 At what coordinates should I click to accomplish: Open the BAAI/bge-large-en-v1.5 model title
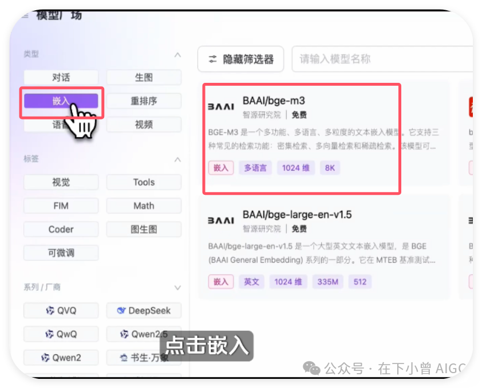pos(297,214)
